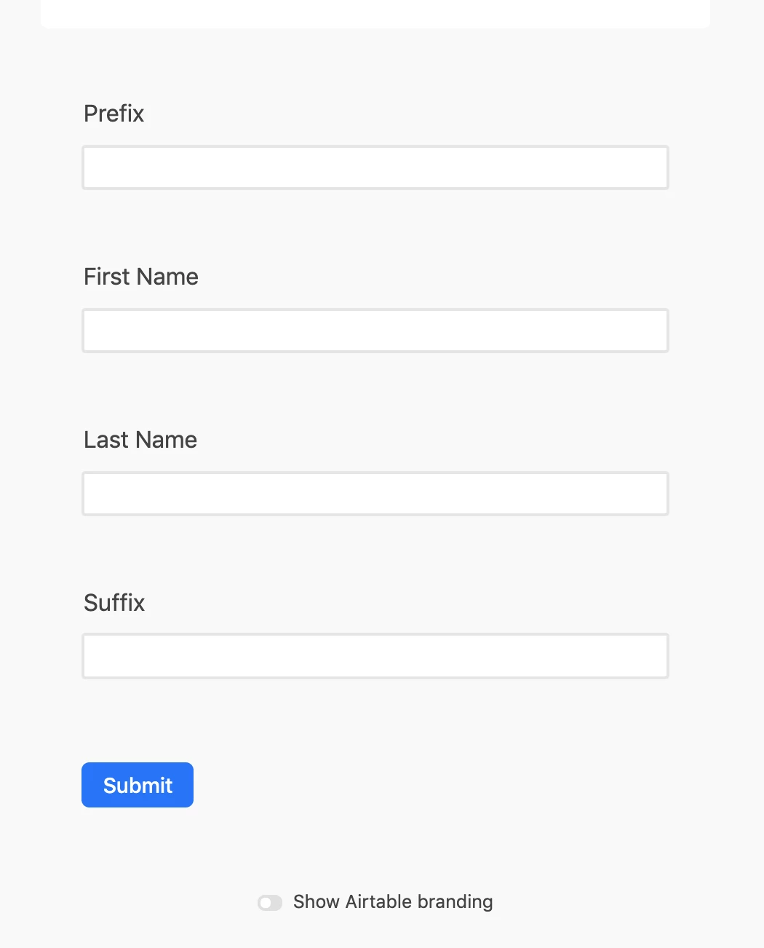Click the word branding beside the switch
The image size is (764, 948).
click(455, 902)
